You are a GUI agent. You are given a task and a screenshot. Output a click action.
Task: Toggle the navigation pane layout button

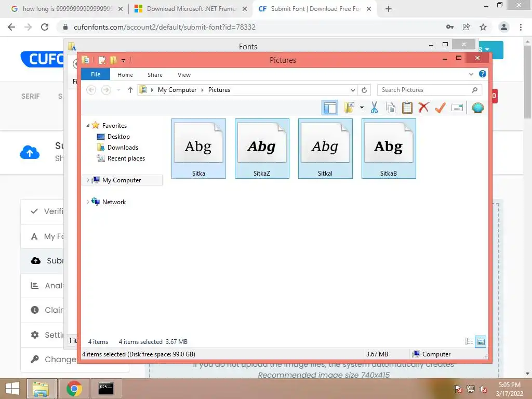(x=329, y=108)
